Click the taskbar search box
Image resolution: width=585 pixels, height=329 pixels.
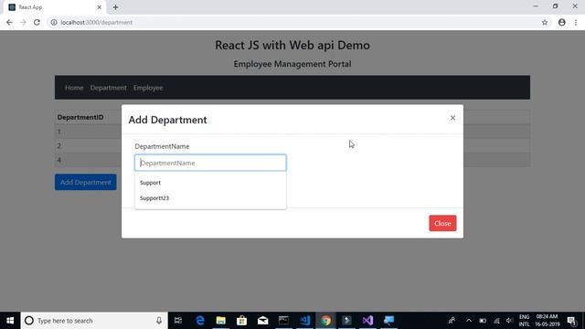[x=94, y=321]
